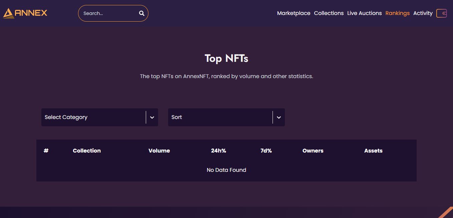
Task: Focus the Search text field
Action: click(x=108, y=13)
